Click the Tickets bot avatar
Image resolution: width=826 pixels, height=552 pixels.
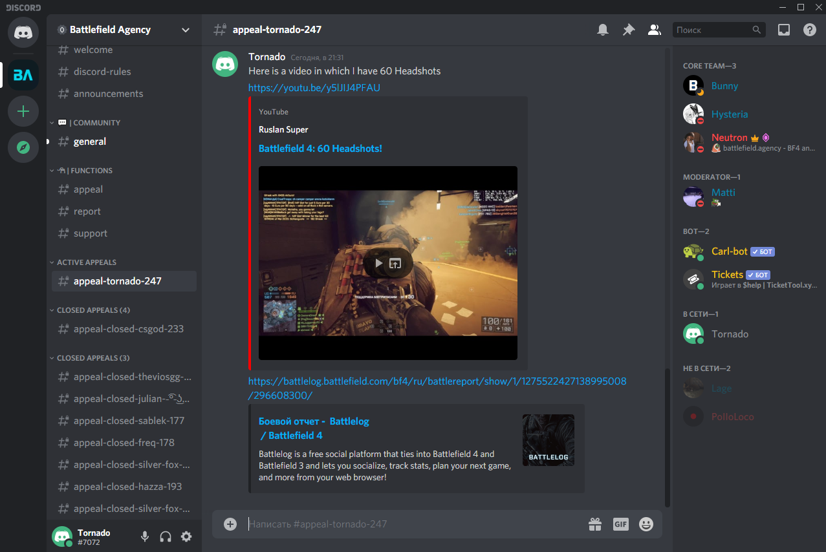pyautogui.click(x=693, y=279)
